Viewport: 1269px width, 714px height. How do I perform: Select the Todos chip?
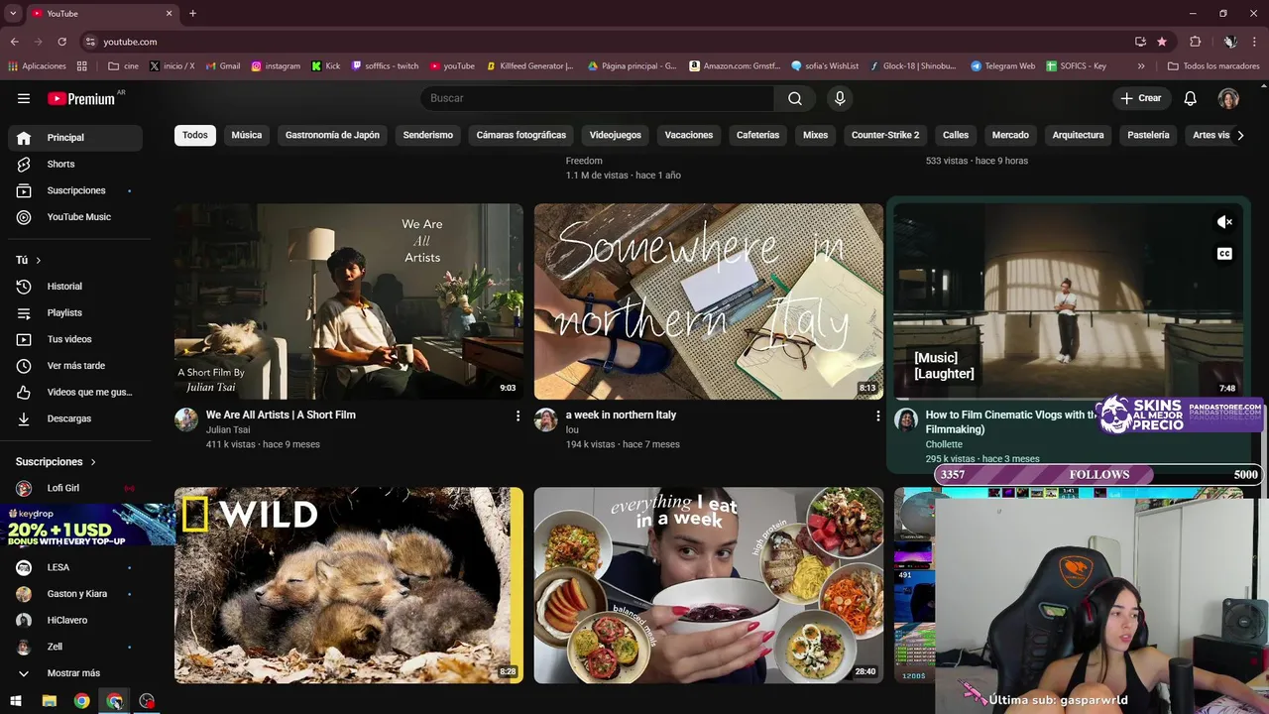coord(195,135)
